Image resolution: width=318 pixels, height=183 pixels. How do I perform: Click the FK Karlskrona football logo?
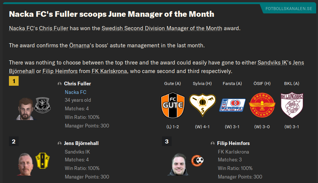tap(197, 160)
